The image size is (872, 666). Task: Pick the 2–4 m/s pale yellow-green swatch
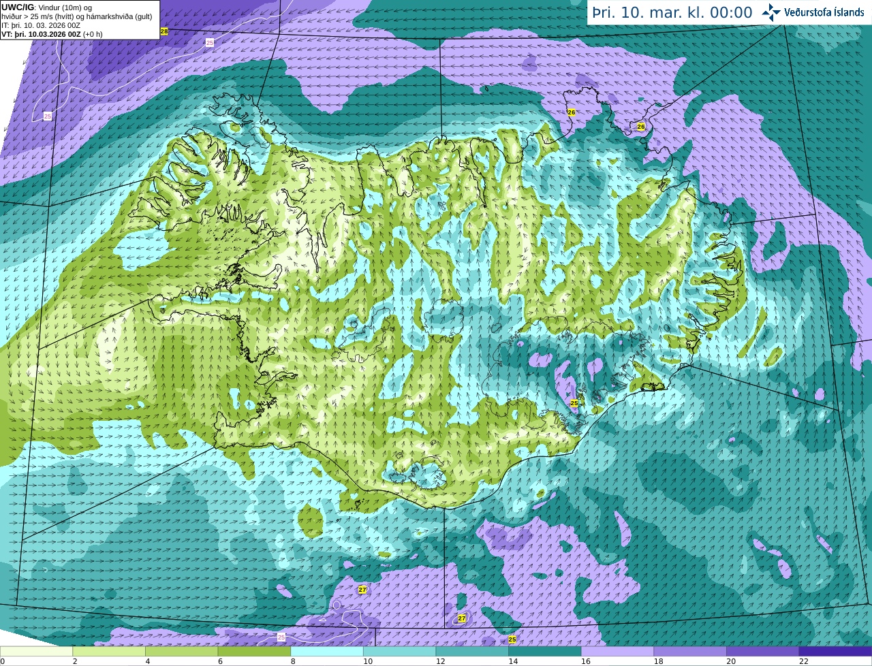coord(109,652)
